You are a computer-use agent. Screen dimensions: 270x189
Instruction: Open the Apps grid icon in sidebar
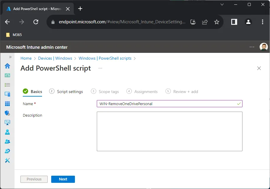click(7, 104)
